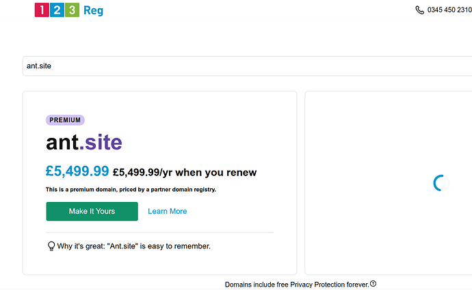Viewport: 472px width, 290px height.
Task: Click the phone handset icon
Action: 419,10
